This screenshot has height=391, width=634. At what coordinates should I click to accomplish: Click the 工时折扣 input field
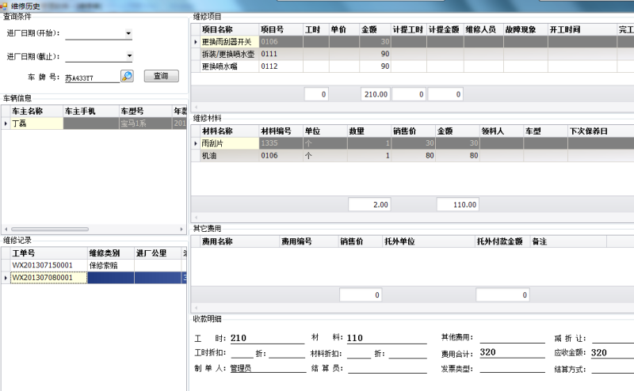point(242,353)
